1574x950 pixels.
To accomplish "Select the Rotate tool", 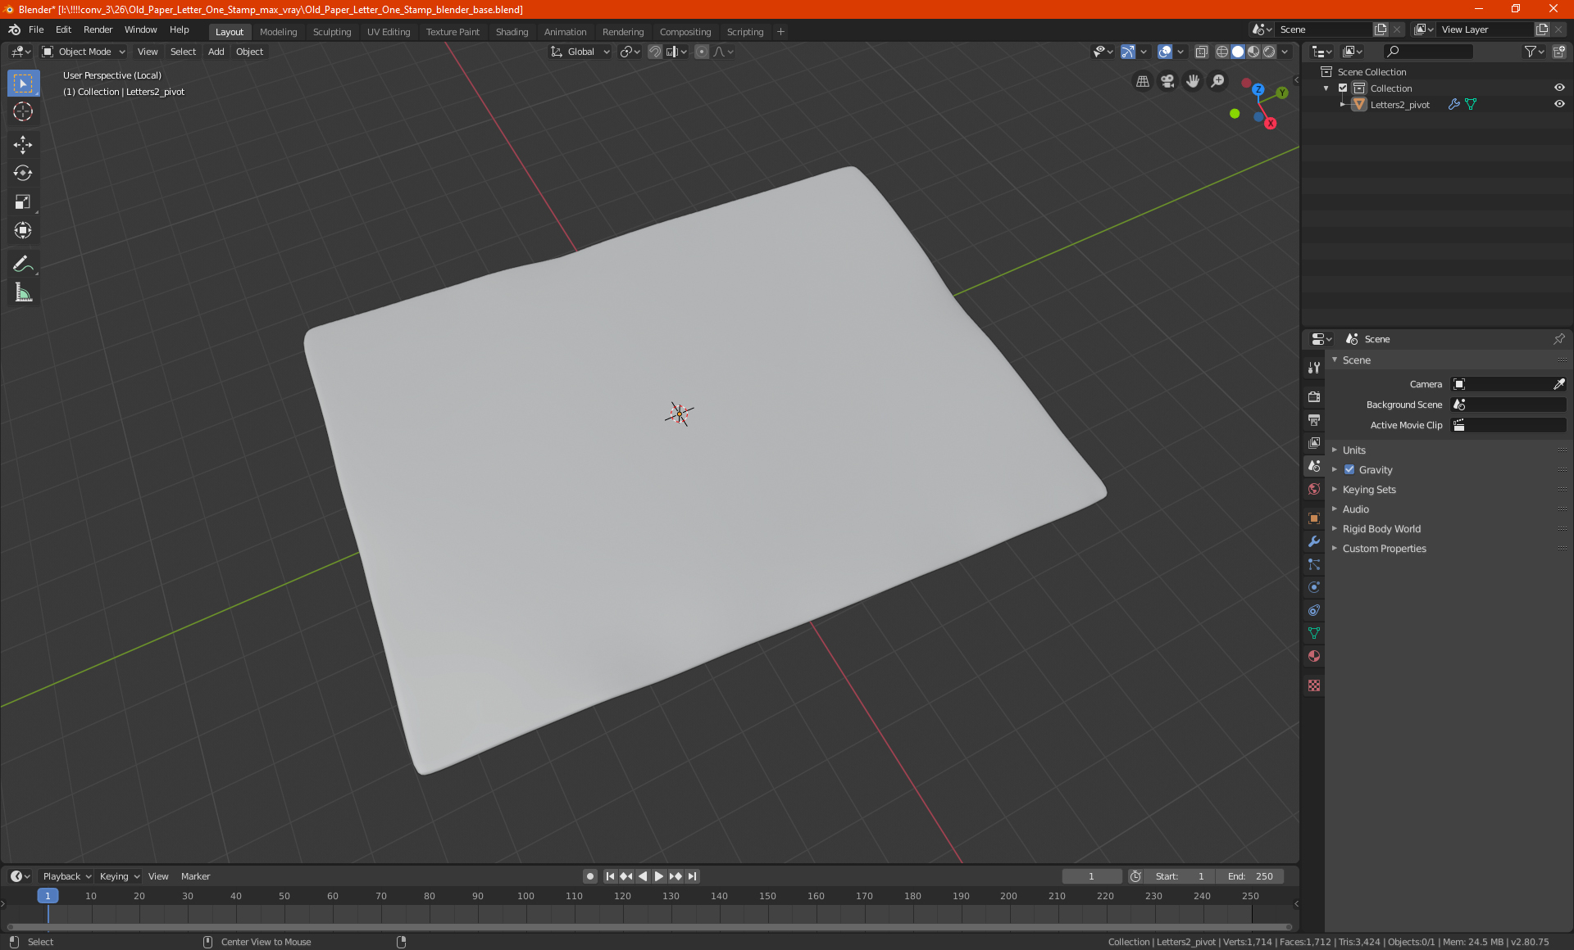I will pyautogui.click(x=22, y=173).
